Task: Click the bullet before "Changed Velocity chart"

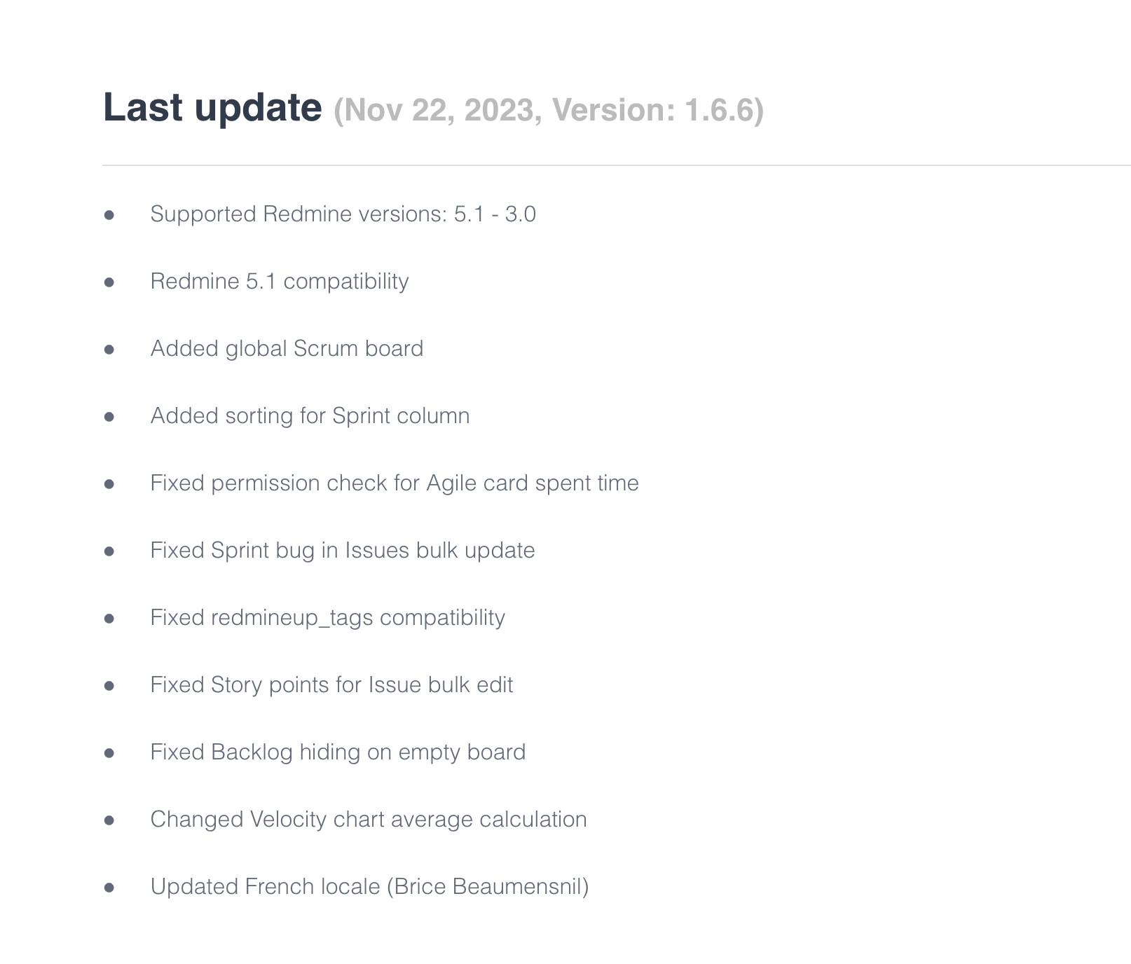Action: [x=109, y=820]
